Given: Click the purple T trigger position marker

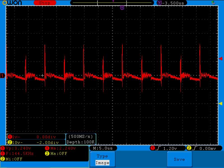Looking at the screenshot, I should [x=122, y=8].
